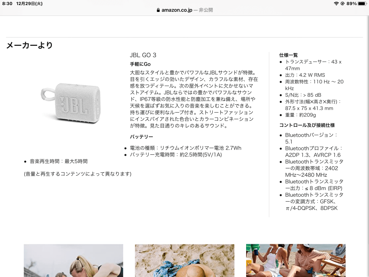The width and height of the screenshot is (369, 277).
Task: Tap the battery indicator icon
Action: pyautogui.click(x=362, y=4)
